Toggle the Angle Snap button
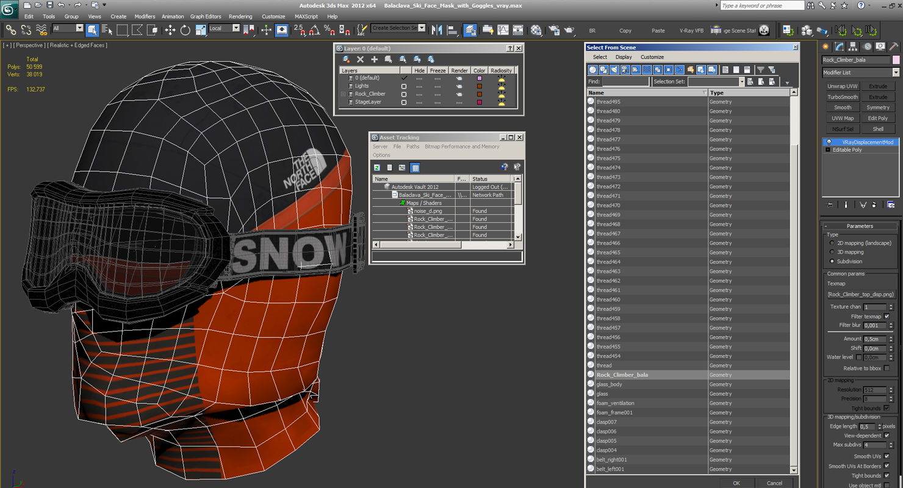The width and height of the screenshot is (903, 488). (x=314, y=29)
